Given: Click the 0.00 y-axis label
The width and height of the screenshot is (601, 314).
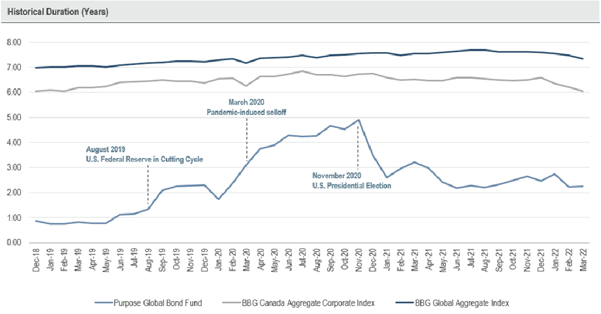Looking at the screenshot, I should [x=14, y=242].
